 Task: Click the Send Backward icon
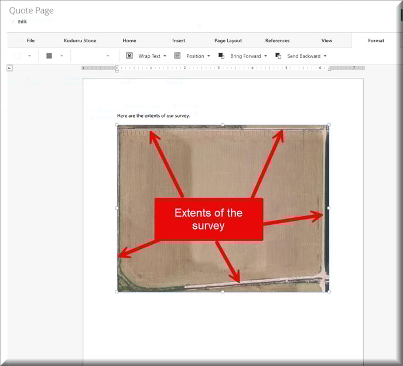(278, 56)
